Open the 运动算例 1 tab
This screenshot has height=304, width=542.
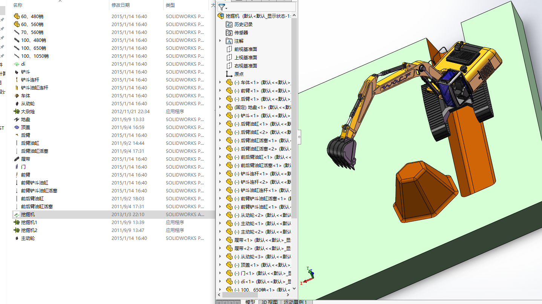click(295, 302)
